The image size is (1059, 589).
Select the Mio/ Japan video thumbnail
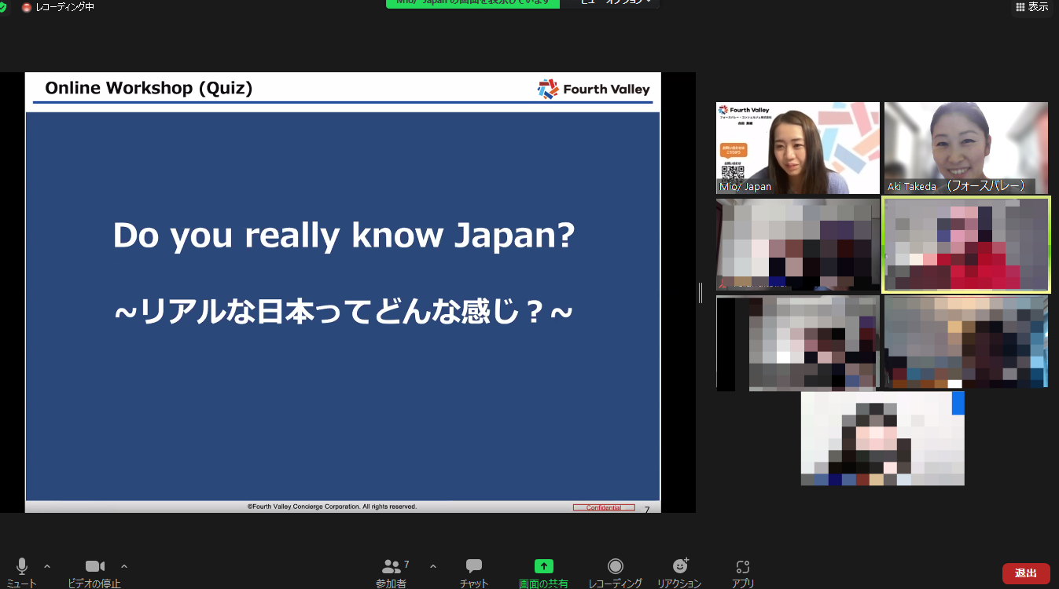click(797, 148)
